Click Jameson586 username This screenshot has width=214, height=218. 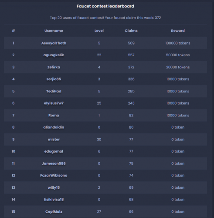point(54,163)
